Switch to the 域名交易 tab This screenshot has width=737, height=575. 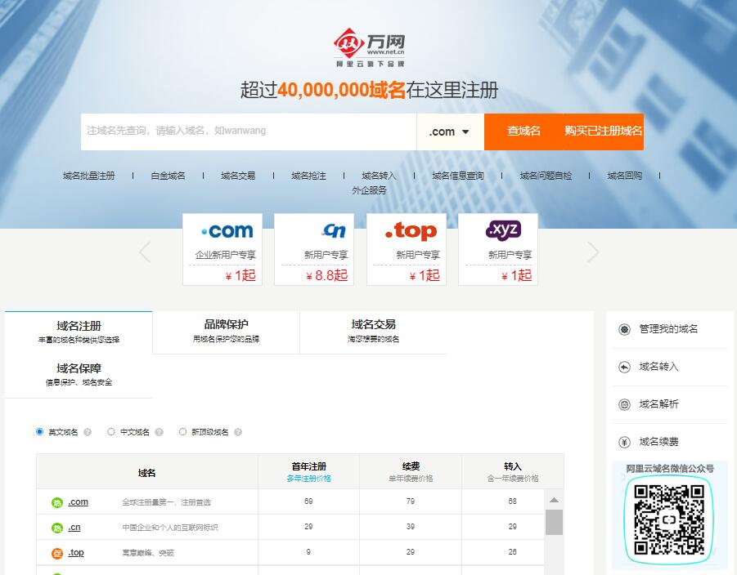[373, 331]
